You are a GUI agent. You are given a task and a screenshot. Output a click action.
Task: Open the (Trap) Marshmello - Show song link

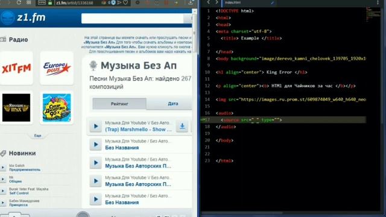(x=138, y=130)
